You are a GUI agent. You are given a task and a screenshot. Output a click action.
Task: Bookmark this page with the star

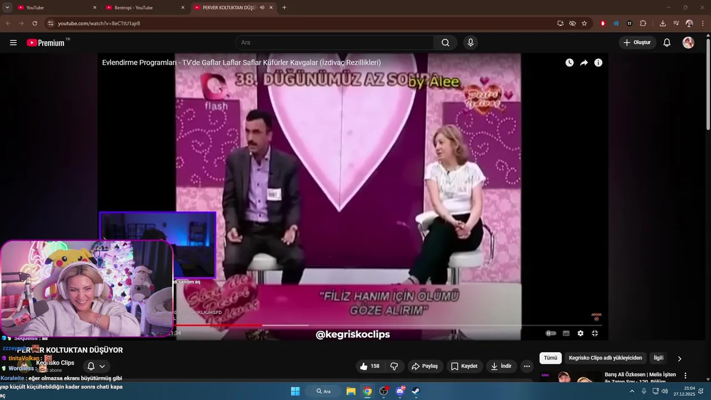tap(584, 23)
